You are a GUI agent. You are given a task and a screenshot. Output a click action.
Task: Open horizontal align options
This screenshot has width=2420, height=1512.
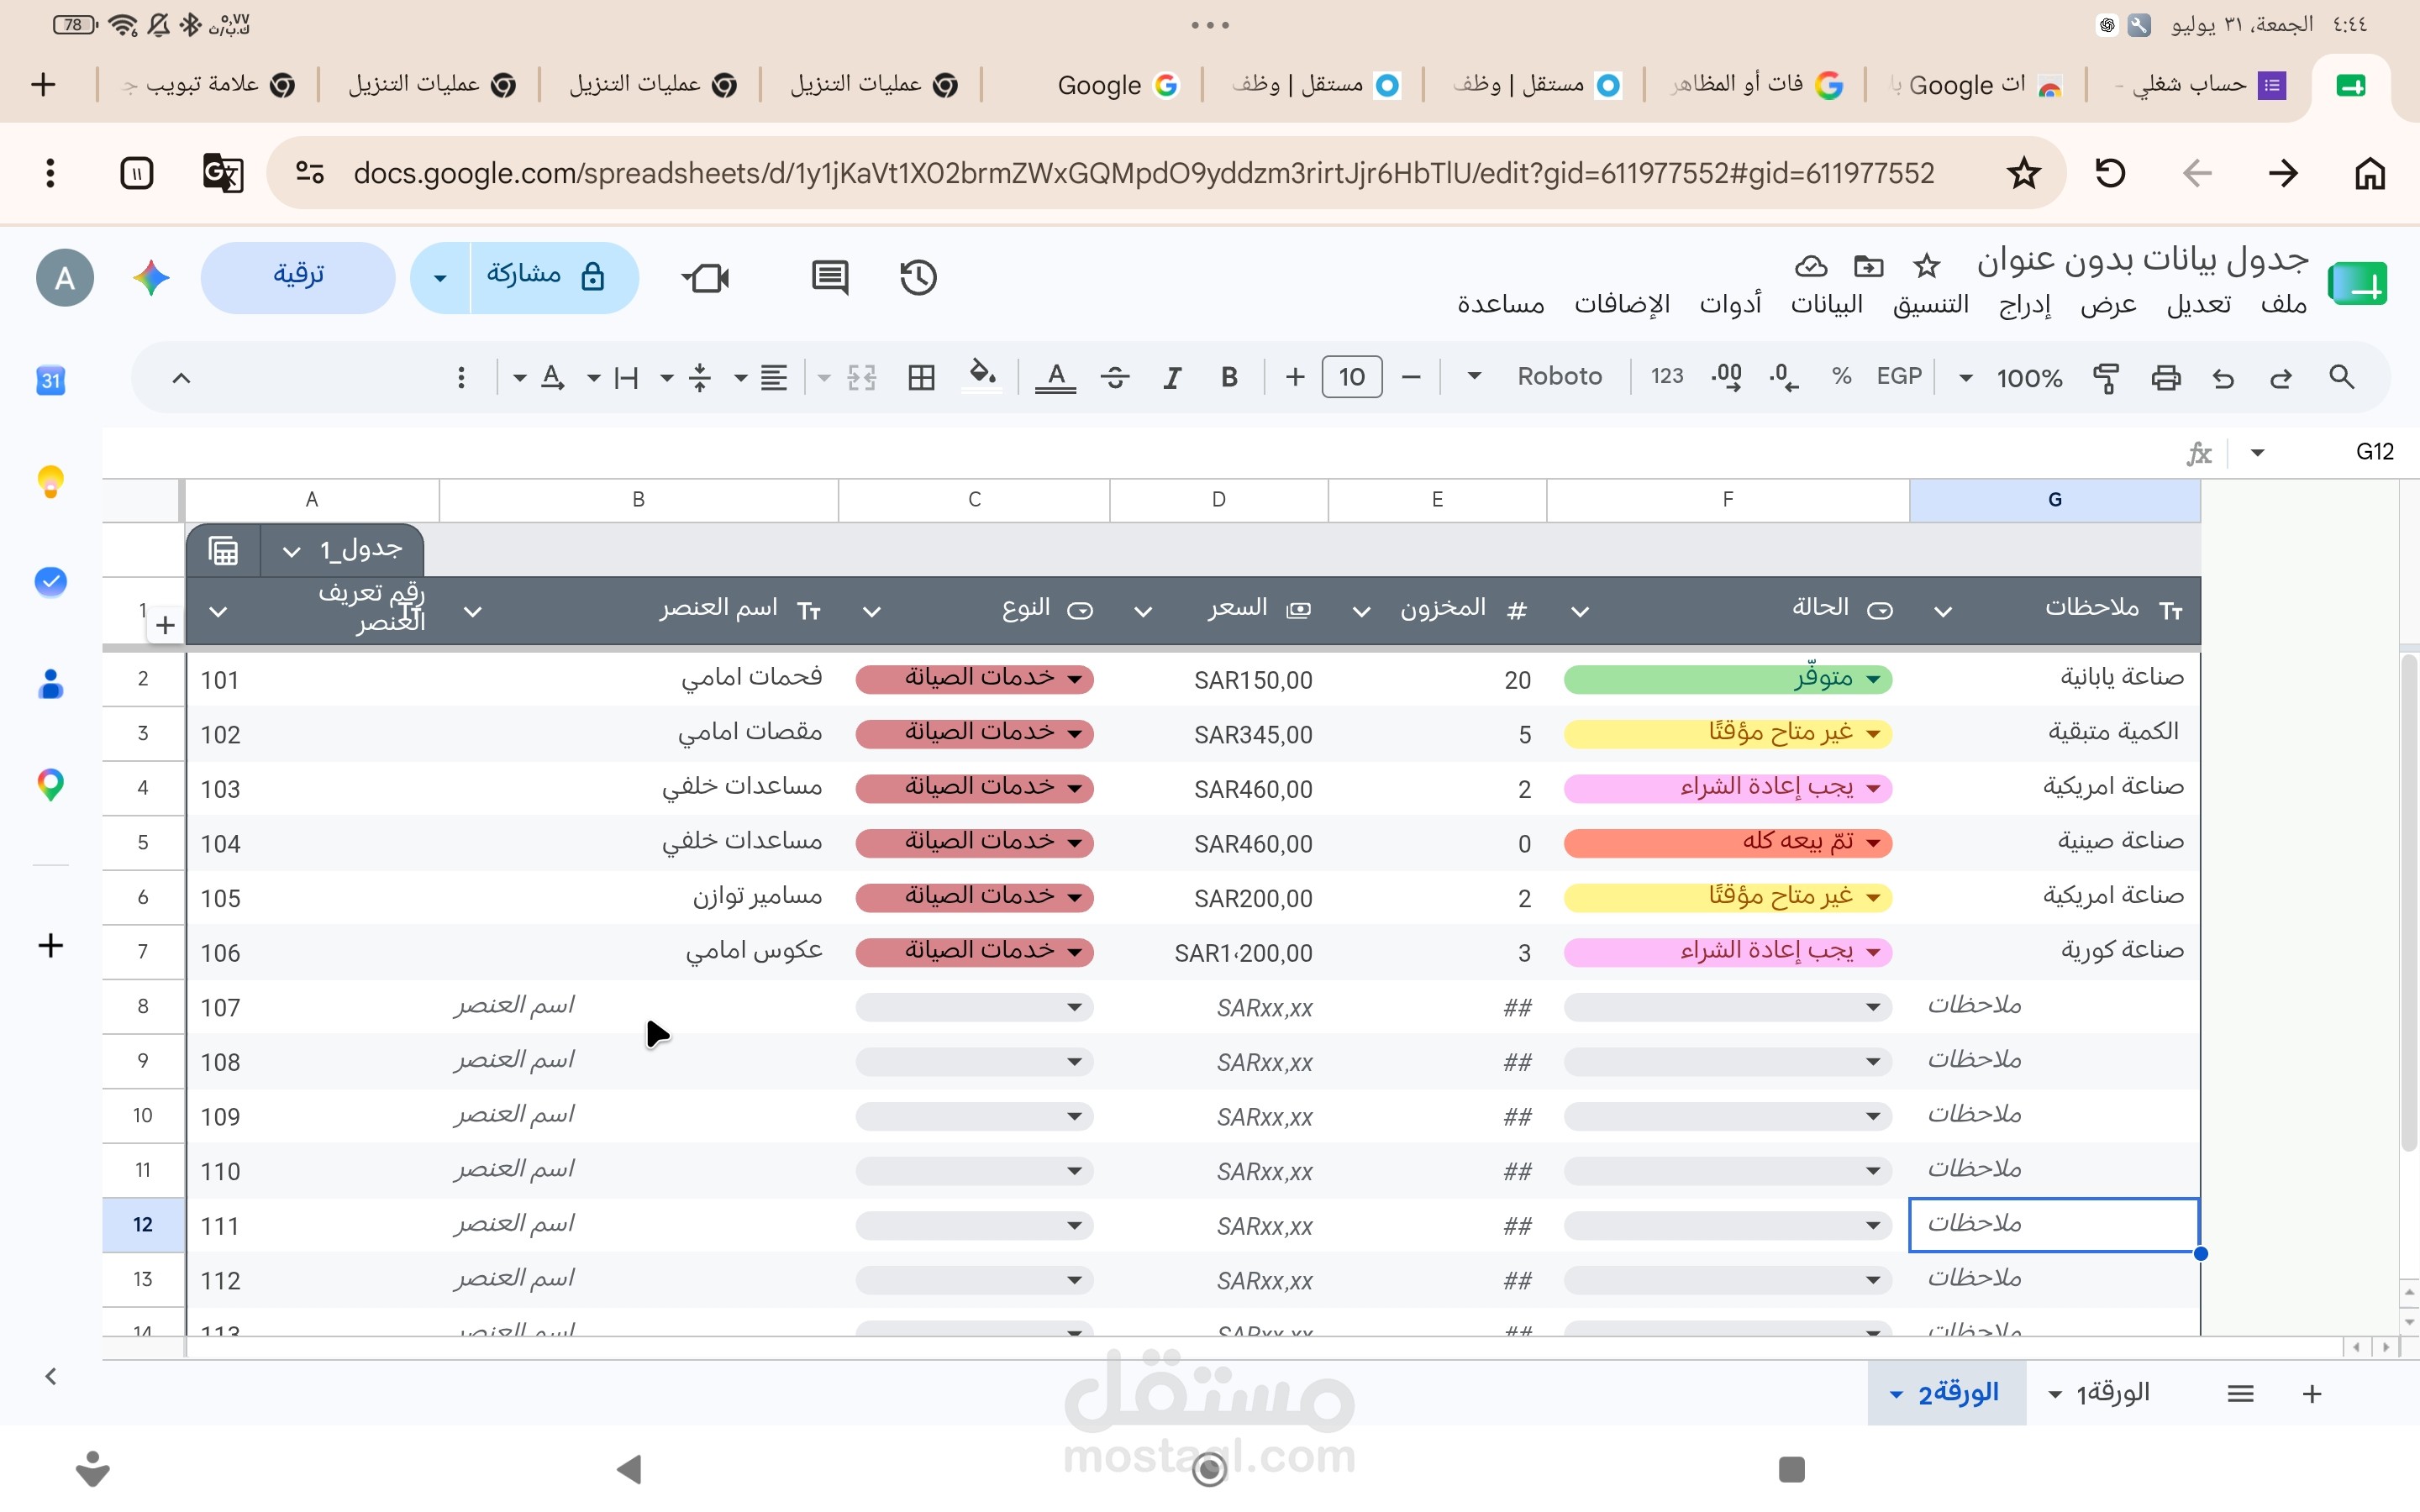click(773, 377)
